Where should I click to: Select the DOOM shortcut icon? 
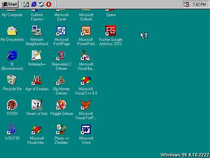click(x=12, y=105)
